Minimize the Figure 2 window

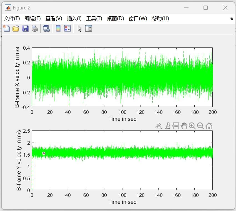(x=186, y=7)
